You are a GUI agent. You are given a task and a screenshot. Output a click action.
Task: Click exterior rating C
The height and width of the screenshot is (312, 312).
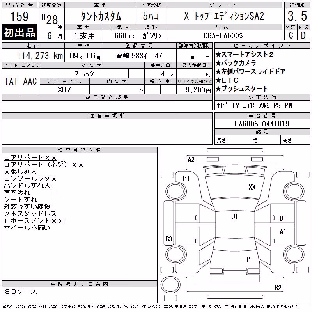coord(291,35)
